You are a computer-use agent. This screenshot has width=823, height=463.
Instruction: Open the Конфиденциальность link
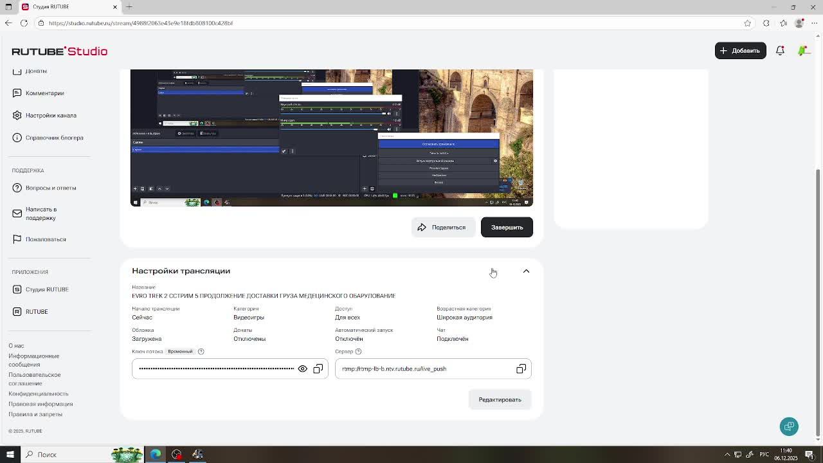[x=39, y=394]
